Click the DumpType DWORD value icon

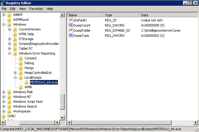coord(71,36)
